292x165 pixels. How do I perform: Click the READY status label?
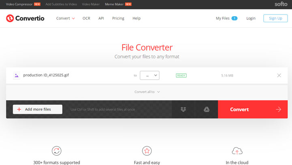tap(181, 75)
